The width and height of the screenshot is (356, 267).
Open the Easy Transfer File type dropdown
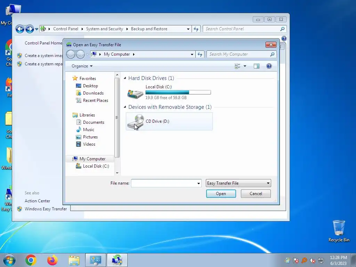238,183
